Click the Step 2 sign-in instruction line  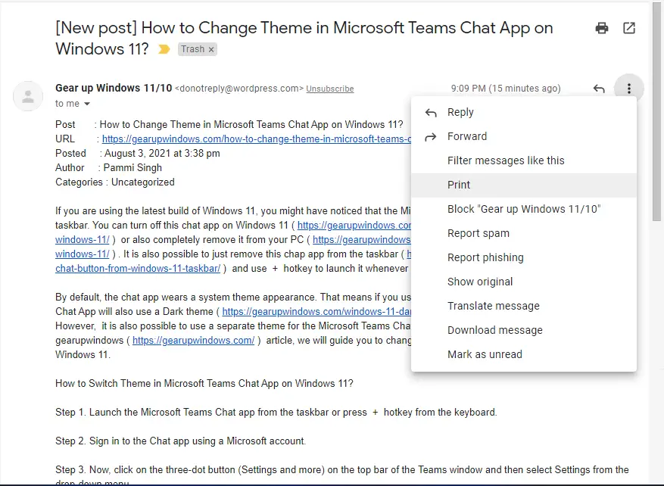coord(180,441)
